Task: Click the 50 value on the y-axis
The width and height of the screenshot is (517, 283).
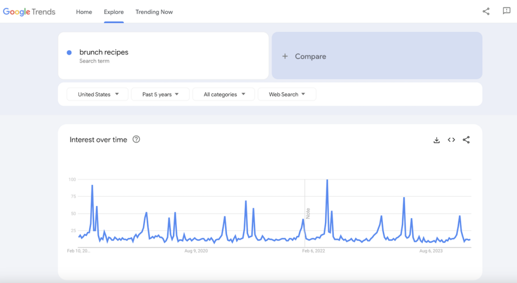Action: [73, 213]
